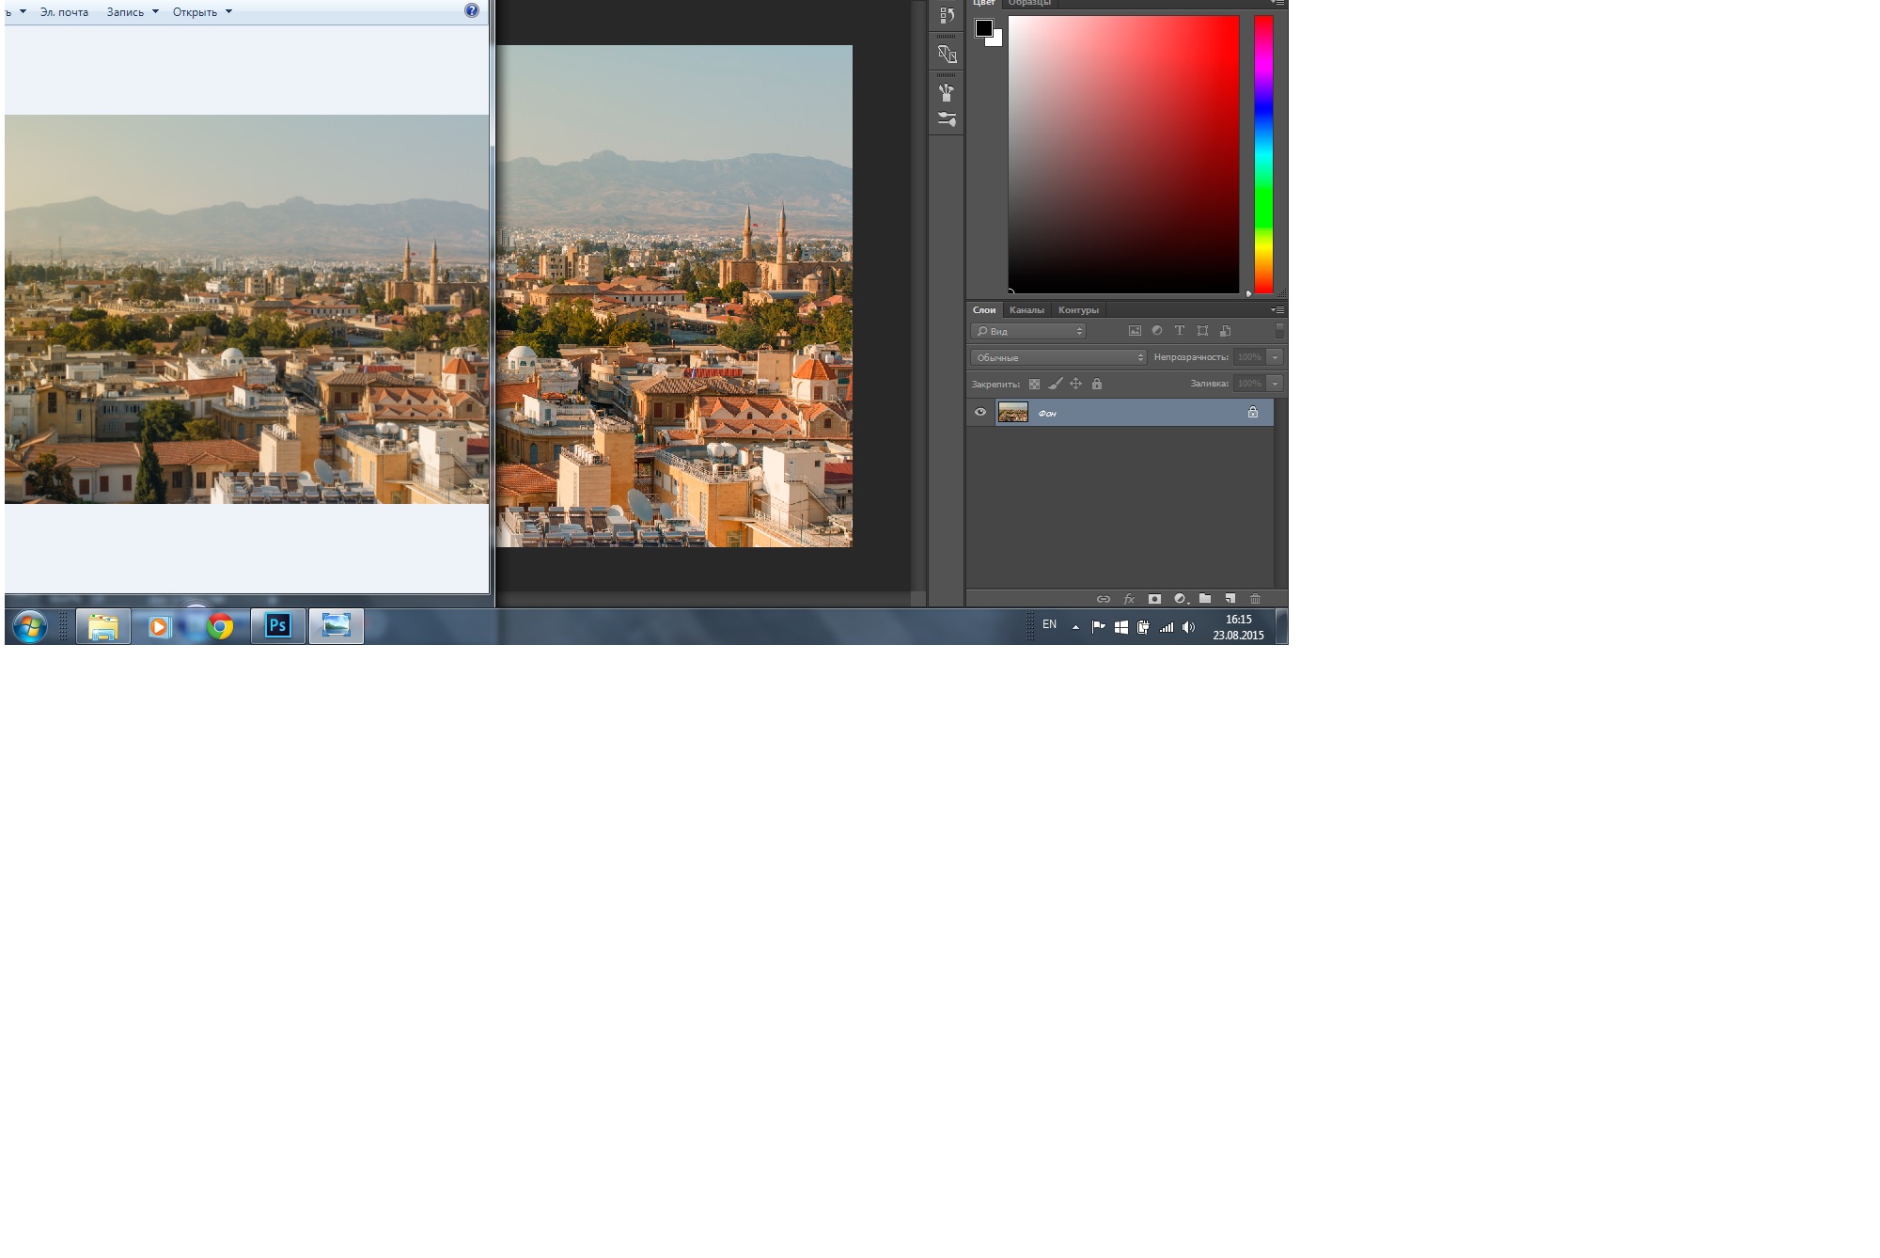Open the Обычные blend mode dropdown
This screenshot has height=1258, width=1880.
click(1057, 357)
